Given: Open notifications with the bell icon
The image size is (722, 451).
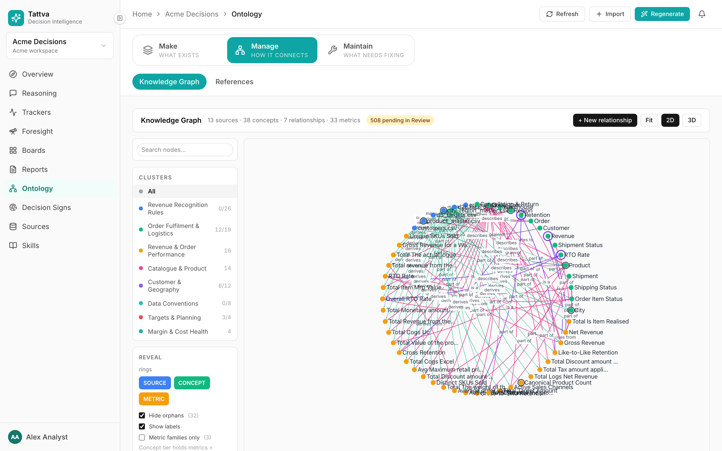Looking at the screenshot, I should pyautogui.click(x=702, y=14).
